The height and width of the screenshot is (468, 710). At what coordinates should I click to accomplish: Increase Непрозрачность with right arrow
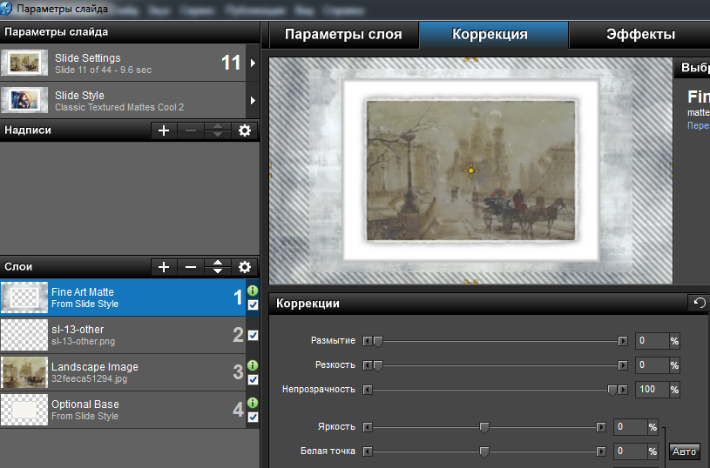tap(623, 390)
